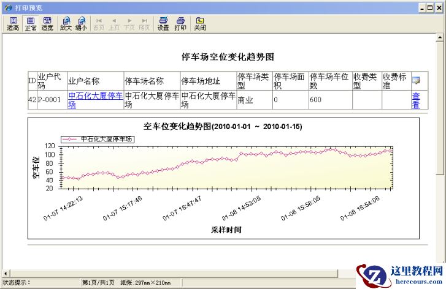Click the 停车场面积 column header
Screen dimensions: 446x289
click(290, 81)
